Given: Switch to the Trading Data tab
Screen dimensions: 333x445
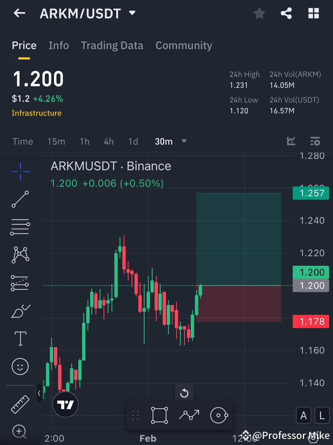Looking at the screenshot, I should [112, 45].
